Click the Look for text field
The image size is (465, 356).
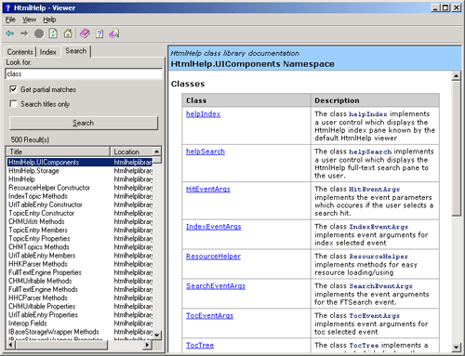(84, 73)
